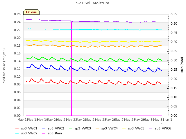Click the Soil Moisture (m3/m3) axis title
Viewport: 186px width, 139px height.
coord(4,65)
